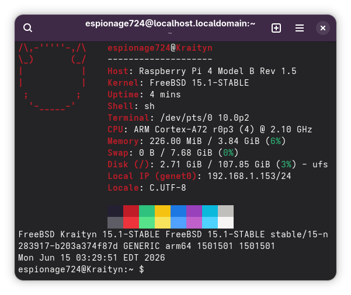The width and height of the screenshot is (351, 295).
Task: Click the dark yellow color block
Action: click(162, 211)
